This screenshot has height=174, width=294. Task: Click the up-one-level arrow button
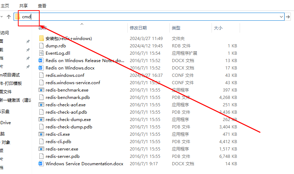click(9, 16)
